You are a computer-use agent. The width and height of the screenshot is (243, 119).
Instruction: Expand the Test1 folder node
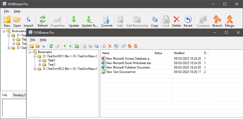click(x=40, y=60)
